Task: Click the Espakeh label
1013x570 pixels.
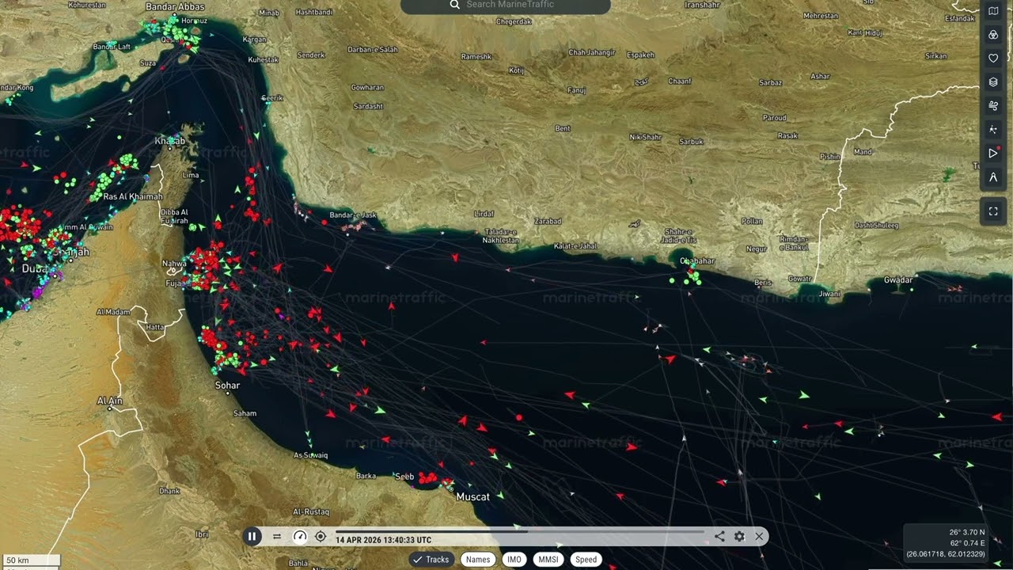Action: point(641,55)
